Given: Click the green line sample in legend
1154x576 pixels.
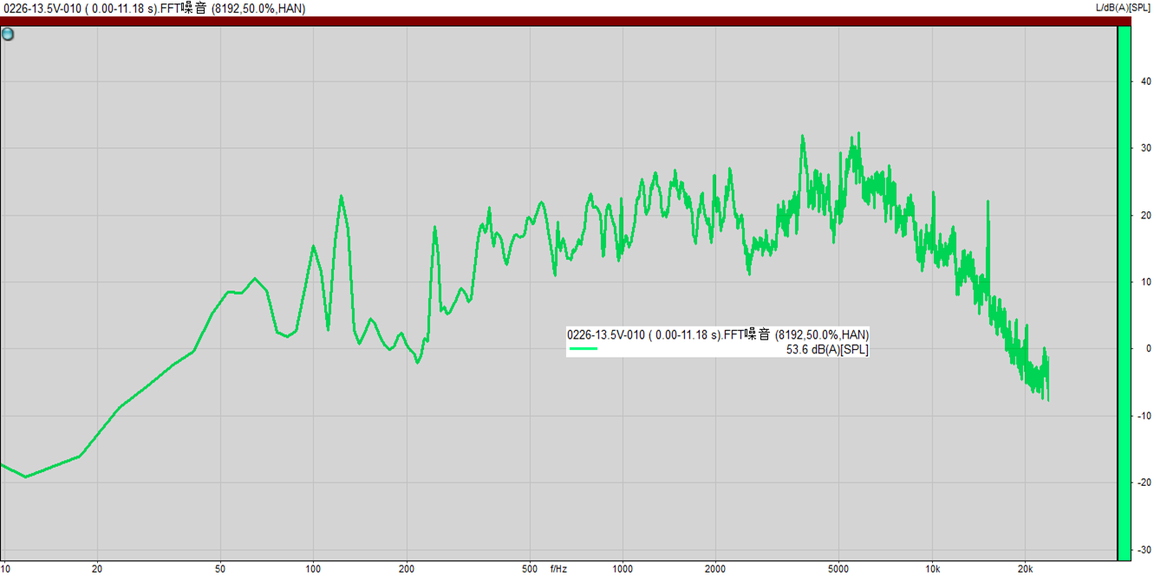Looking at the screenshot, I should (x=583, y=349).
